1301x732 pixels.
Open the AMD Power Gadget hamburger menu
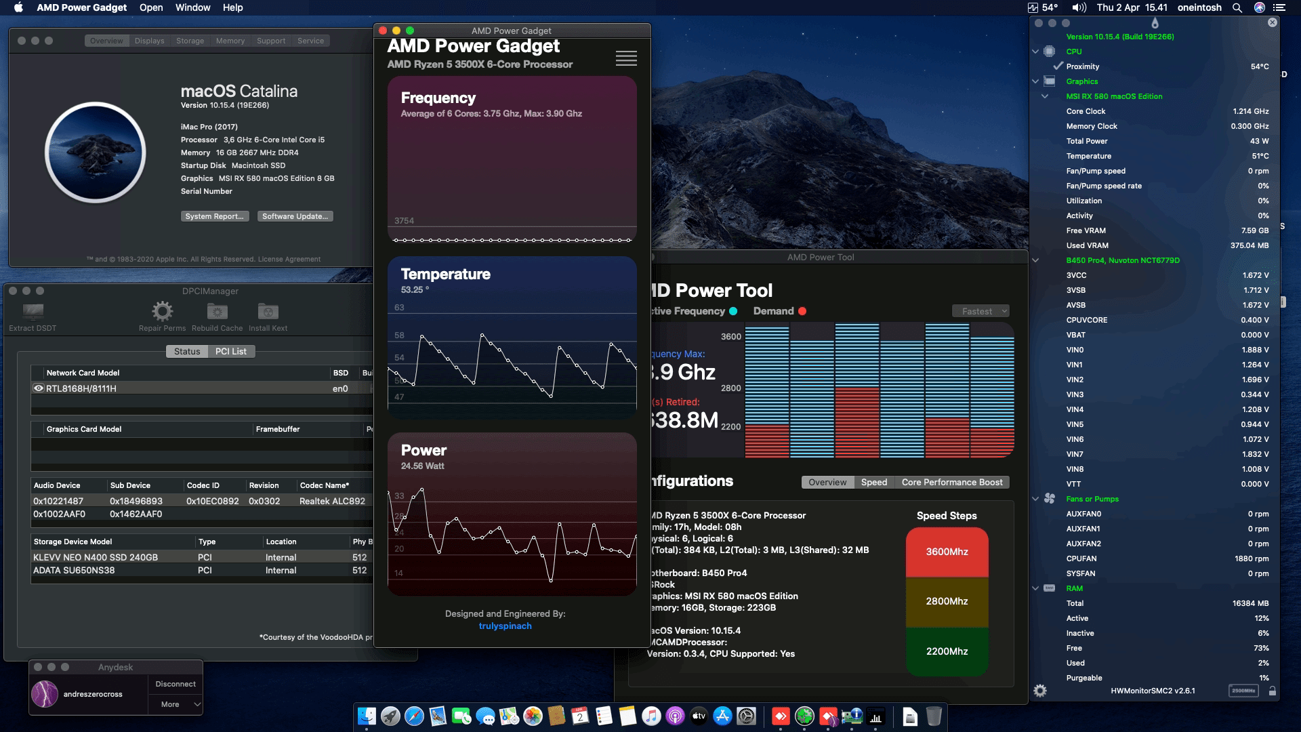[626, 58]
